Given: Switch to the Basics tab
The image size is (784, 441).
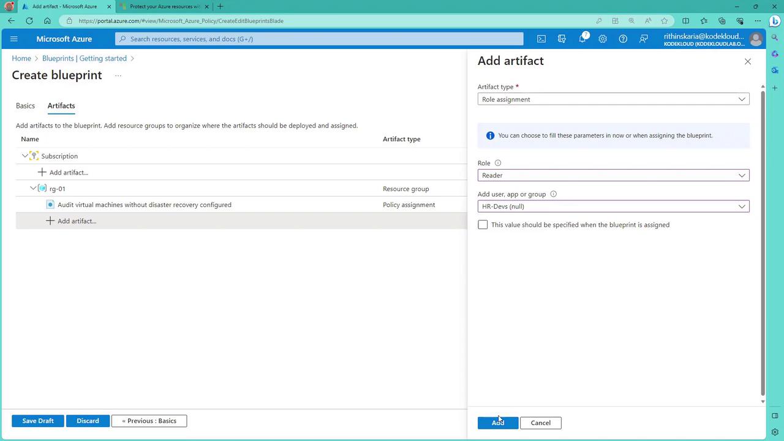Looking at the screenshot, I should 25,106.
